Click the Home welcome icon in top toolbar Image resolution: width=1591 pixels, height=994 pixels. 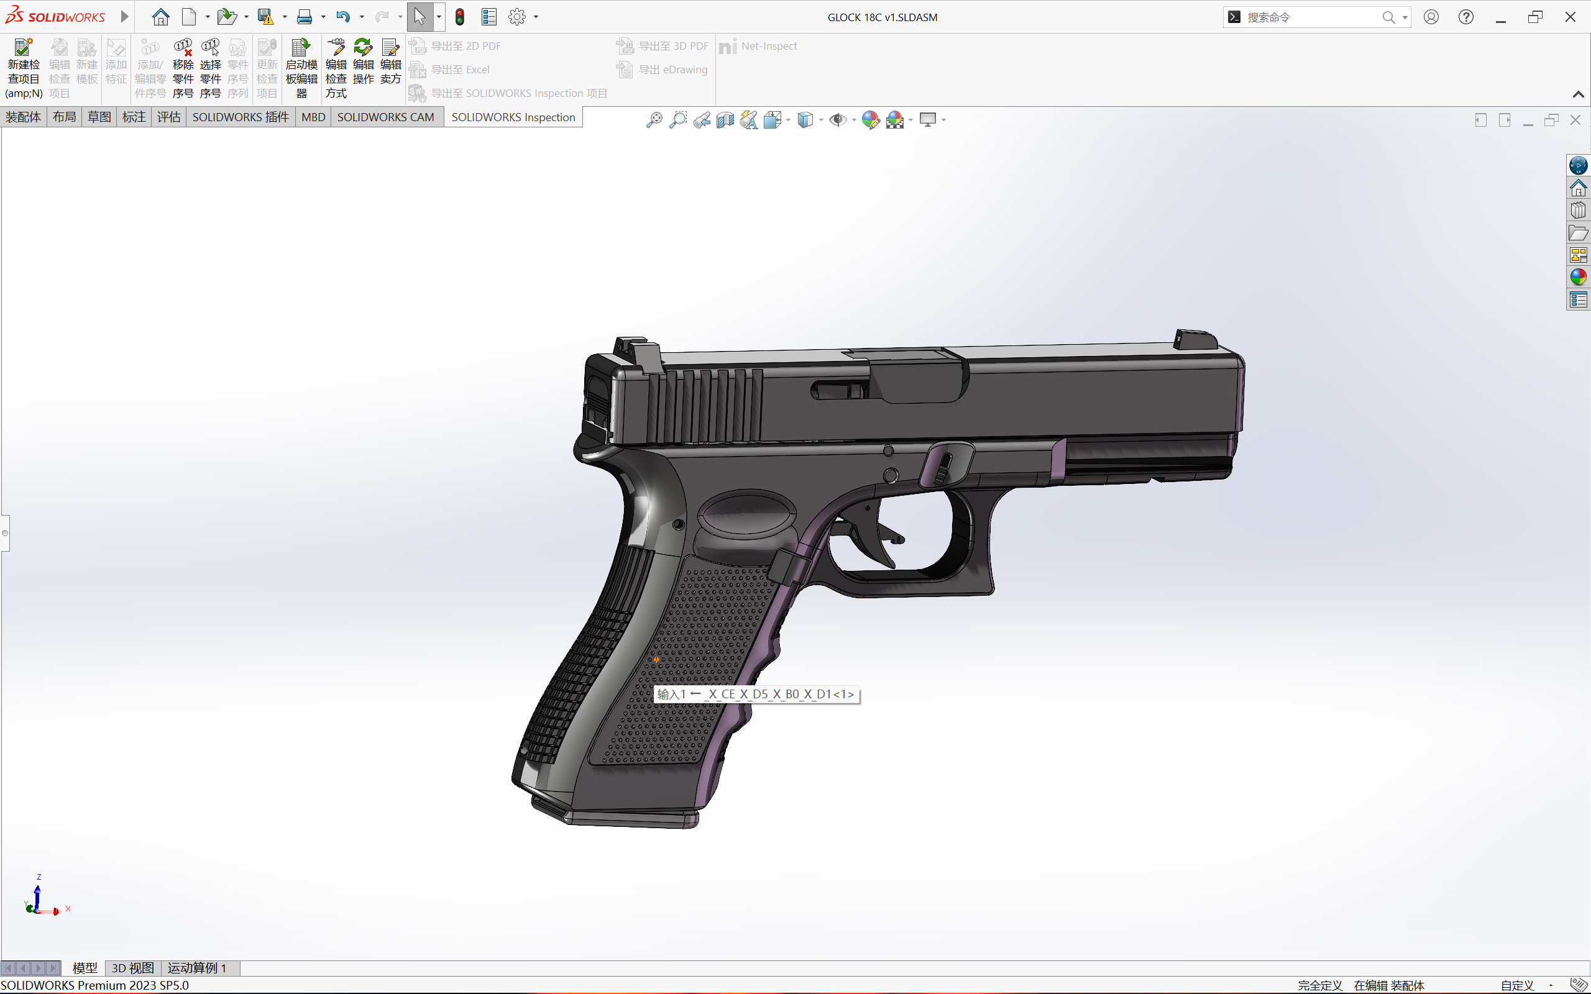tap(160, 17)
